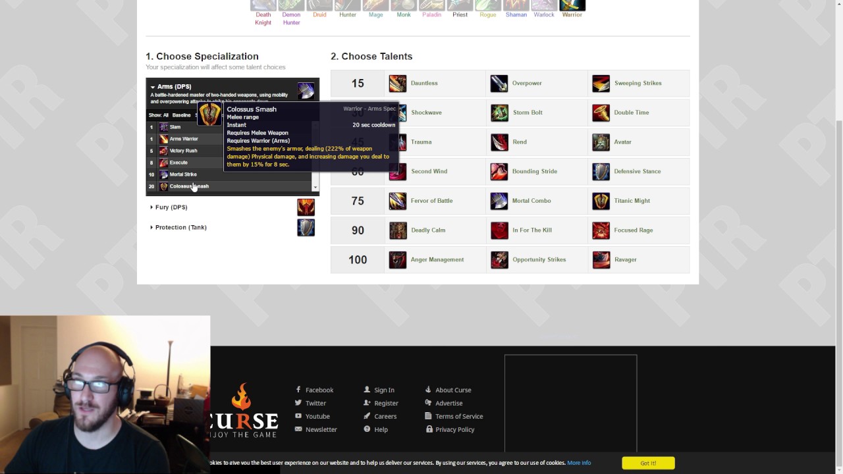This screenshot has height=474, width=843.
Task: Visit the Careers footer link
Action: (x=385, y=417)
